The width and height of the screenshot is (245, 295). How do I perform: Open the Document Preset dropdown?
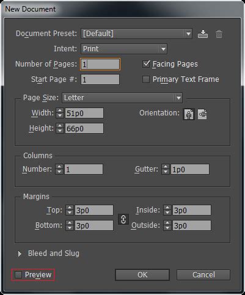click(x=136, y=34)
